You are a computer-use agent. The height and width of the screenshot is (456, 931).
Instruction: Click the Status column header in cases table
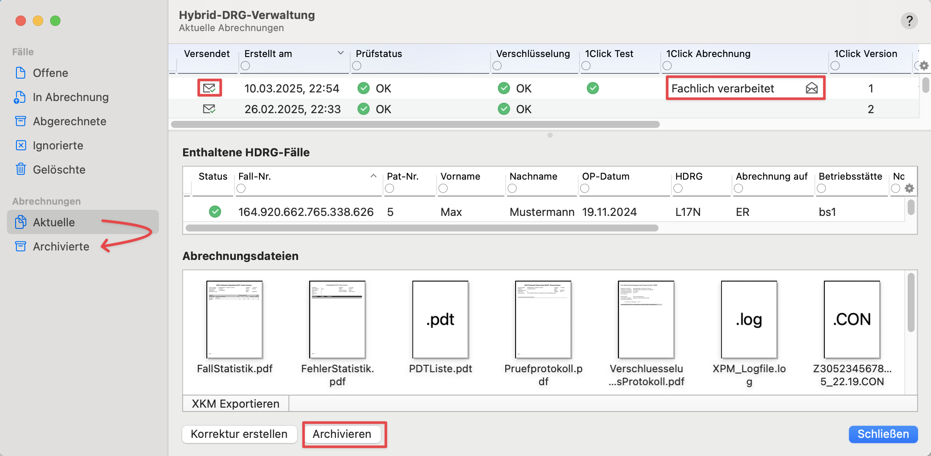213,176
